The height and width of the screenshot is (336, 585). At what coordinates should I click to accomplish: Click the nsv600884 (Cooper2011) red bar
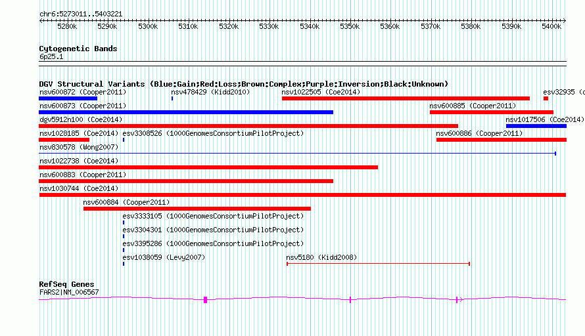pos(197,209)
